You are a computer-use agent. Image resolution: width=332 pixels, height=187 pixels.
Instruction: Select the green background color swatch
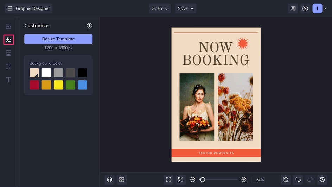[x=70, y=85]
